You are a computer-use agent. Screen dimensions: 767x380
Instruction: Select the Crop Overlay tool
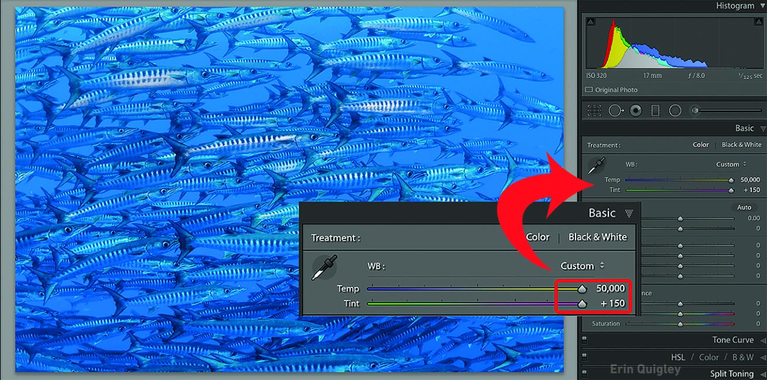coord(594,111)
